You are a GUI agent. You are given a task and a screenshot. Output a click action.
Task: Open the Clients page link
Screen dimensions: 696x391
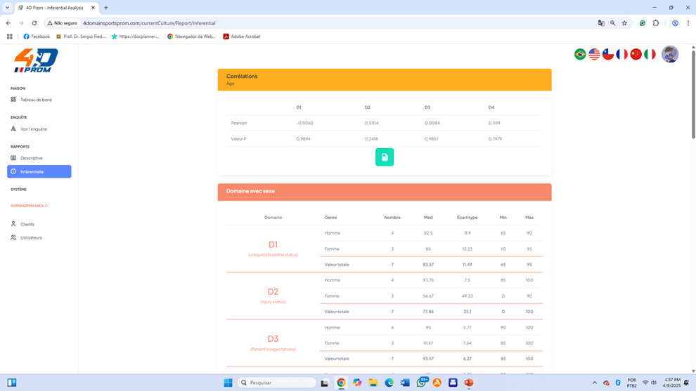[27, 224]
